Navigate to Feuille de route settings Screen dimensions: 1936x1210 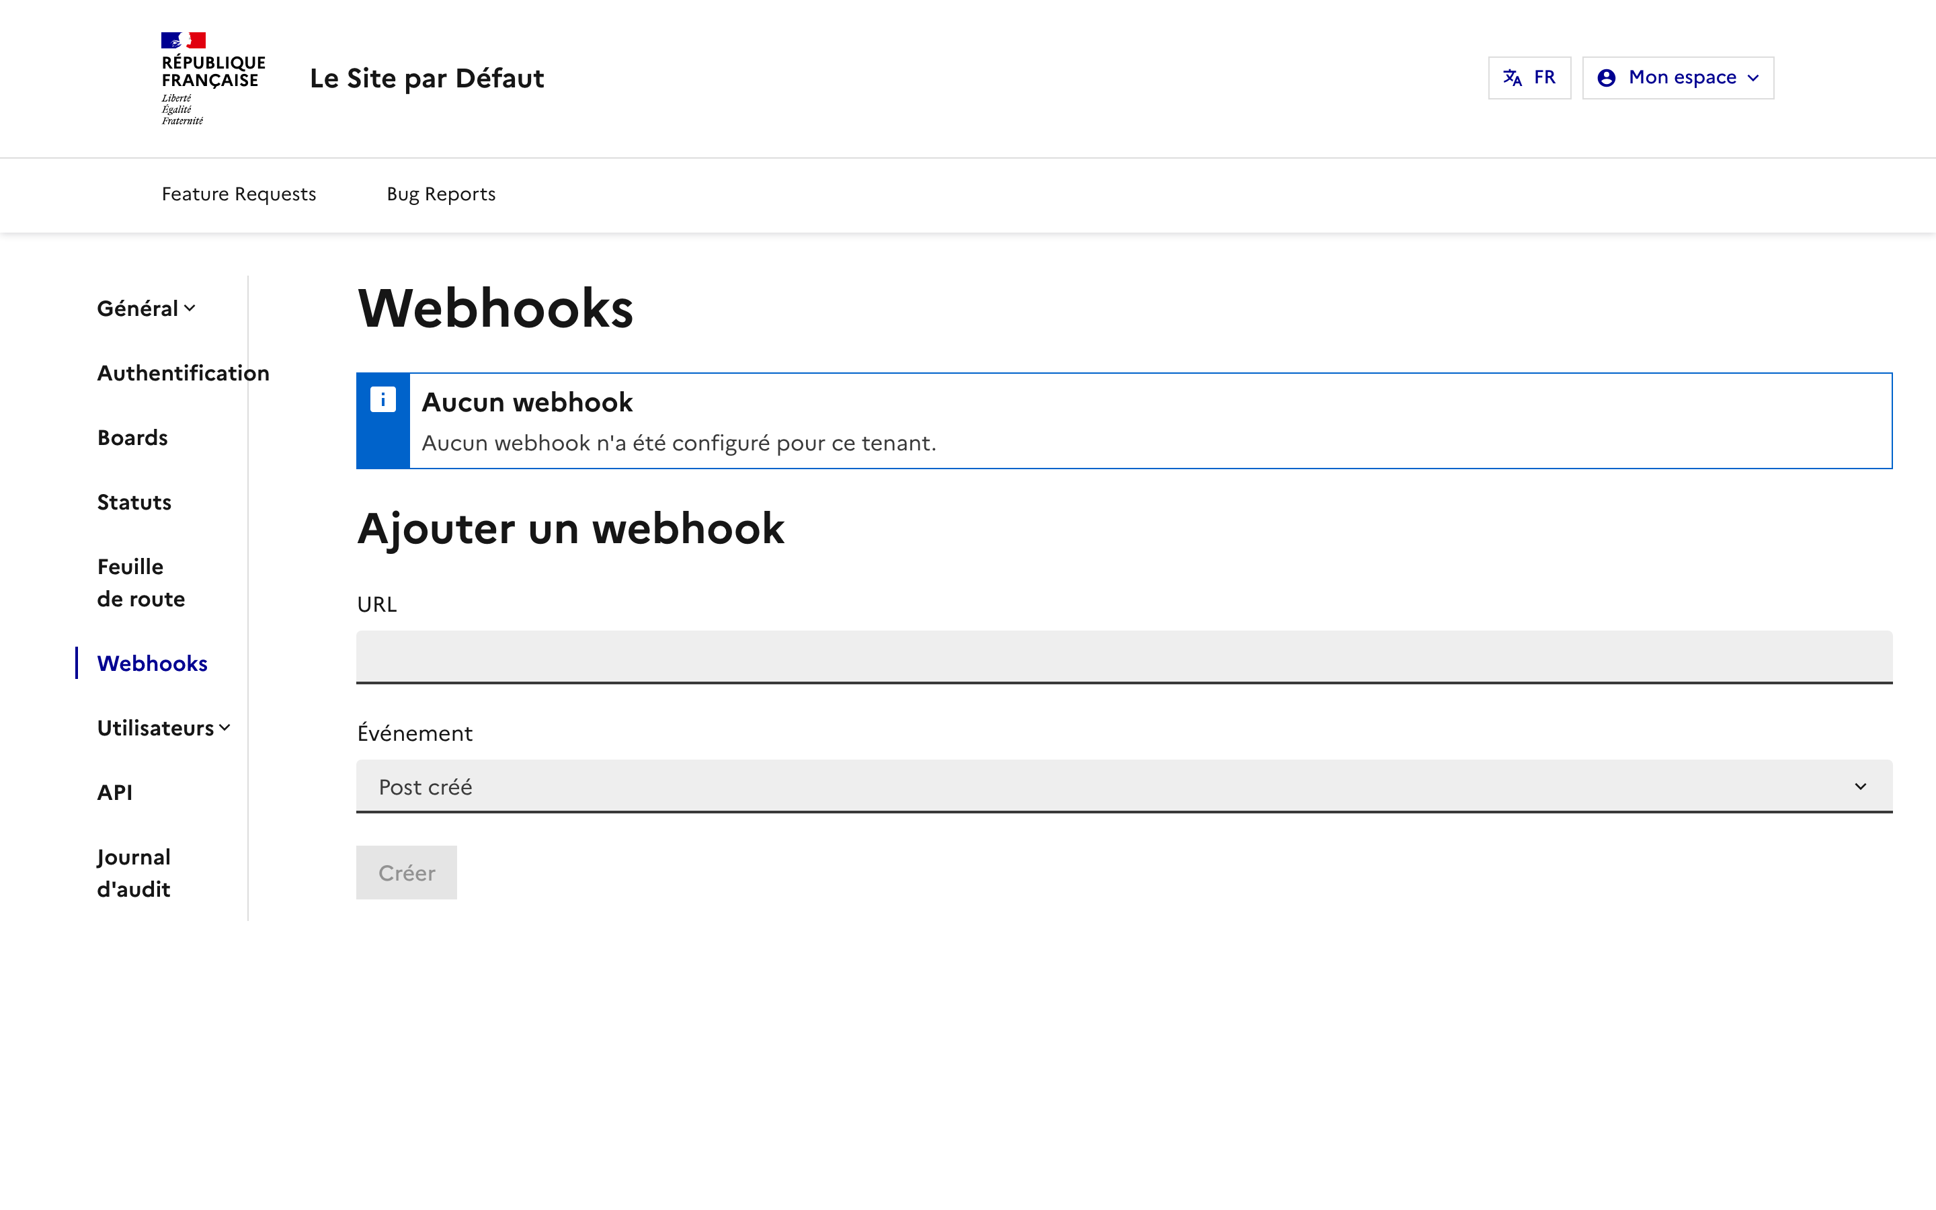[140, 581]
